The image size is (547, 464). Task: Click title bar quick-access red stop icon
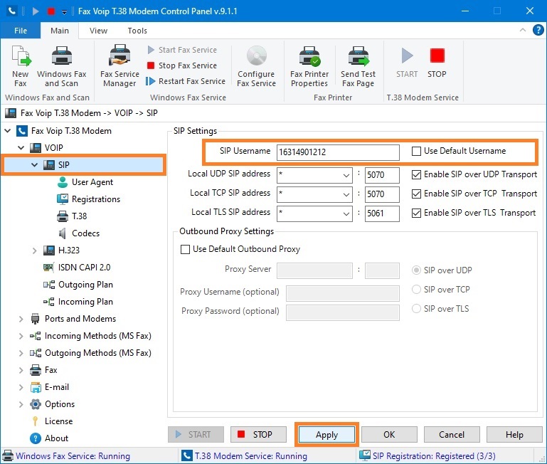click(51, 11)
